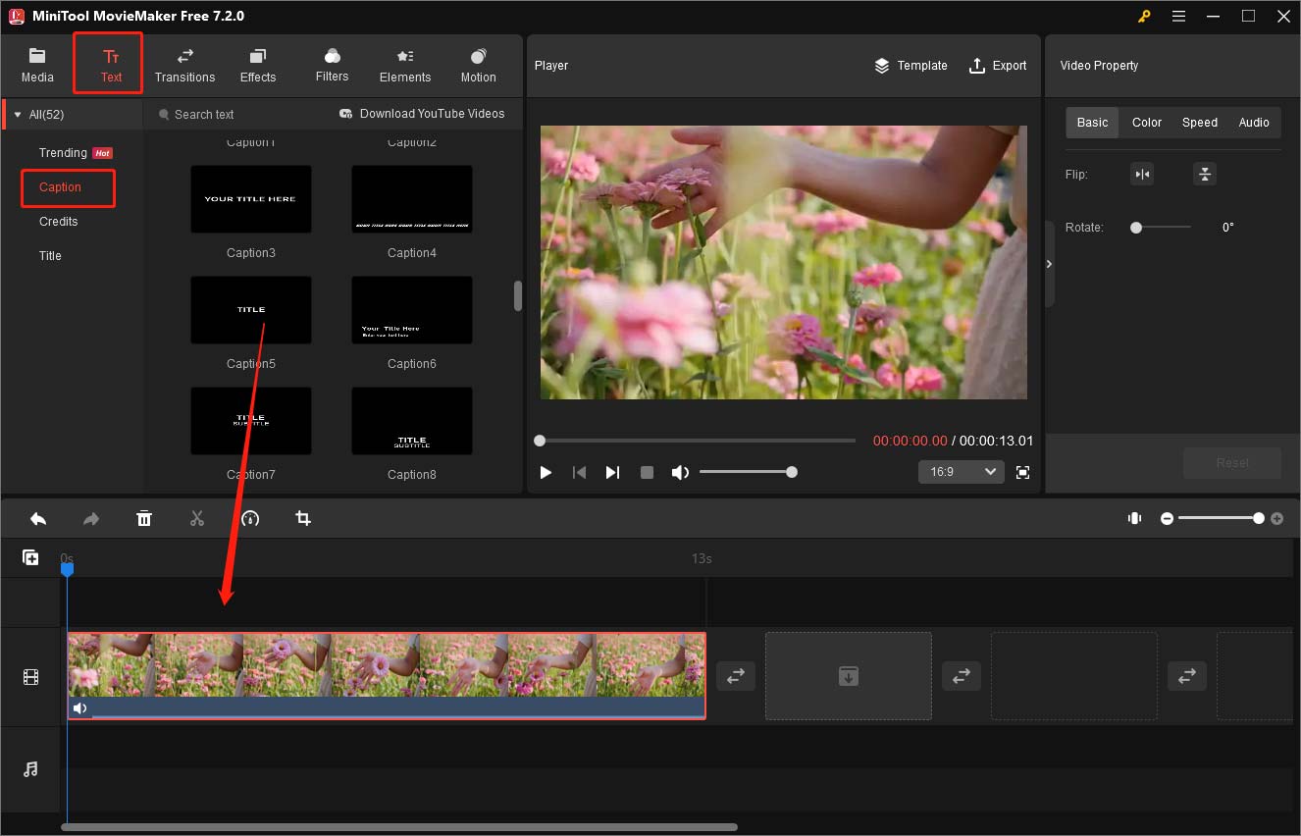Open Download YouTube Videos link
The height and width of the screenshot is (836, 1301).
click(422, 114)
